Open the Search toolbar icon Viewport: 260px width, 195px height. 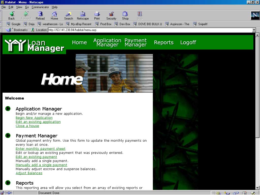[69, 15]
